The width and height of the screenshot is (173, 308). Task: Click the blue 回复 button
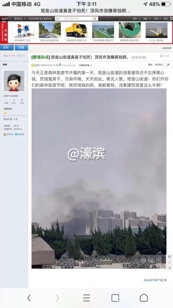pos(21,48)
